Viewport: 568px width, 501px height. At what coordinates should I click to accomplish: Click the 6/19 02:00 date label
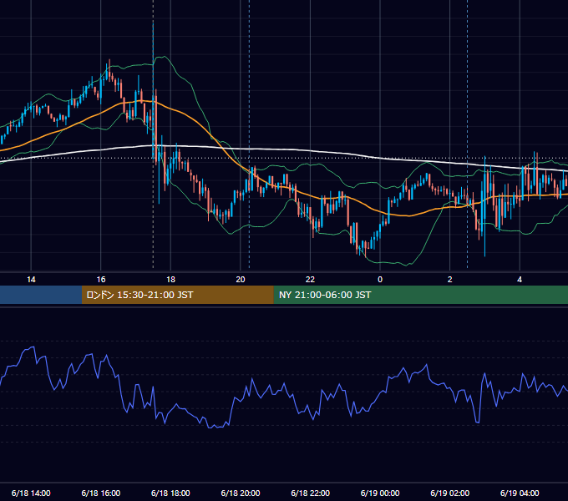click(450, 493)
